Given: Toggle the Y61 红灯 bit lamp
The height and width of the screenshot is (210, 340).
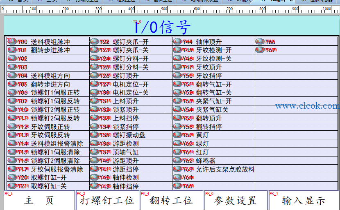Looking at the screenshot, I should (177, 152).
